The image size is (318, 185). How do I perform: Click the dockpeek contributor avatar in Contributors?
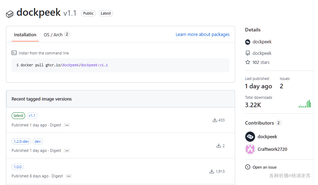(250, 136)
